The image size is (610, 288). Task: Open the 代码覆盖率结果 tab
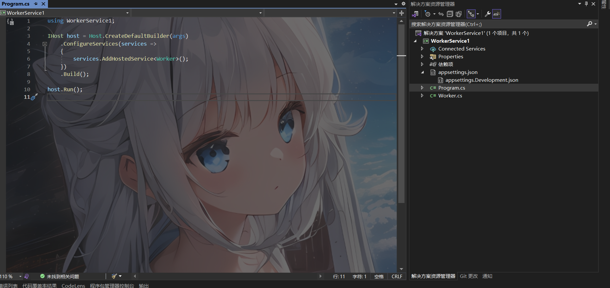(x=39, y=285)
